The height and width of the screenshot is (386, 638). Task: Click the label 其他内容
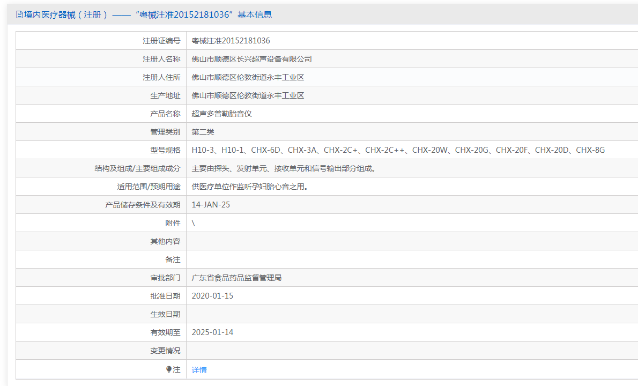(x=165, y=241)
